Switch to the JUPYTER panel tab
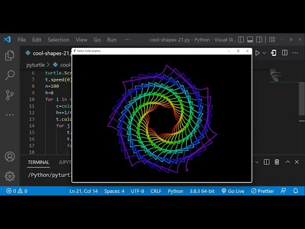 point(65,162)
